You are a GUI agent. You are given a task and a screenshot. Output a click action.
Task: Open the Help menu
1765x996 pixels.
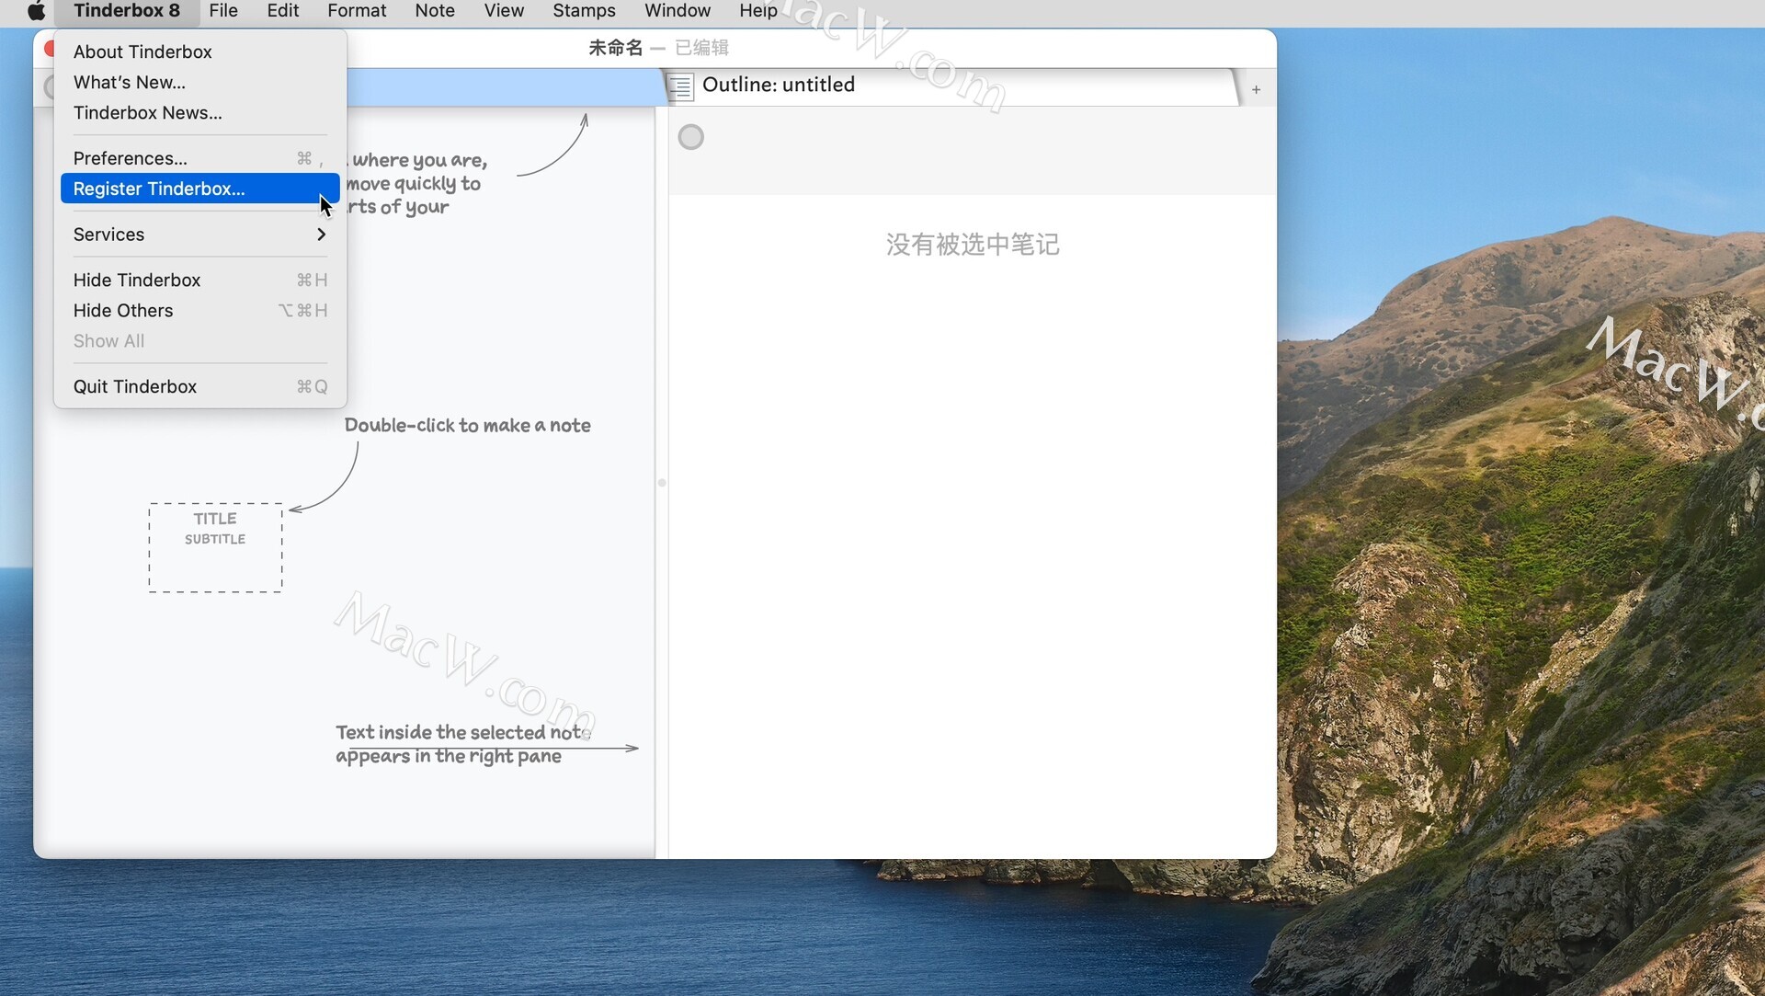(758, 11)
